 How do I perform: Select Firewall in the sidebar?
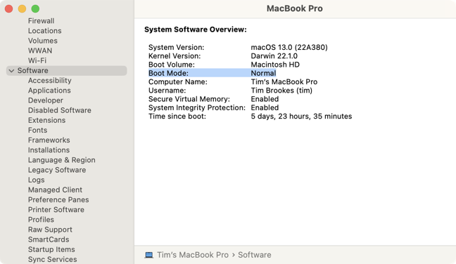pyautogui.click(x=41, y=21)
